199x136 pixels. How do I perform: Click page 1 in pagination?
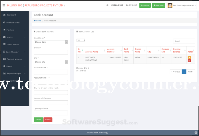click(x=184, y=72)
